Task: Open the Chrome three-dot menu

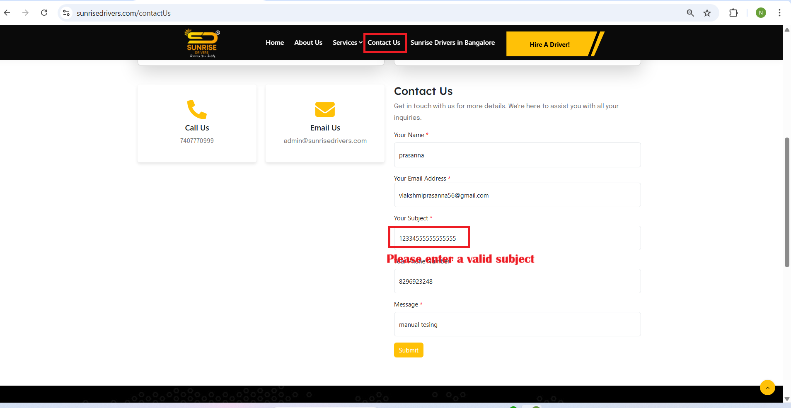Action: tap(779, 13)
